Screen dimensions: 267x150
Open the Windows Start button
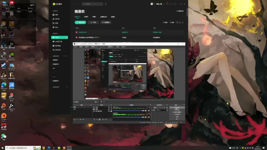[2, 148]
